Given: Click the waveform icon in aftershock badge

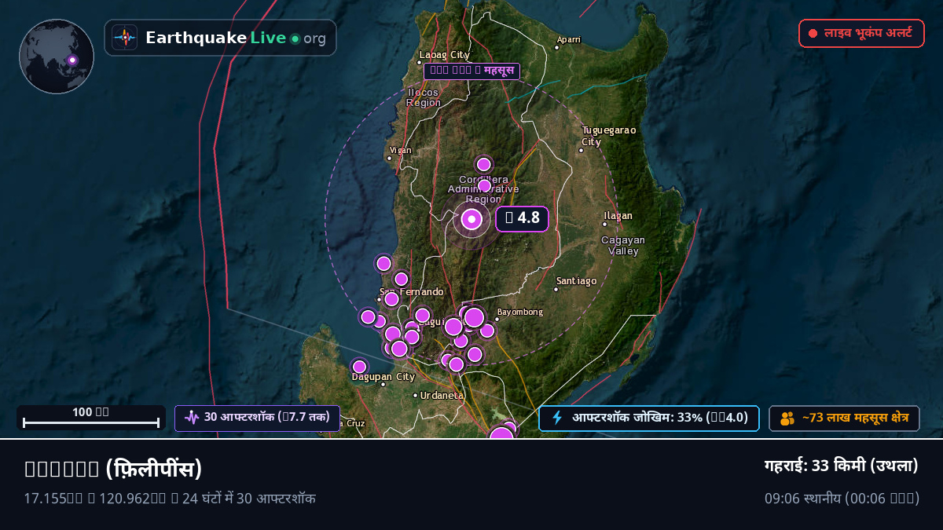Looking at the screenshot, I should (191, 418).
